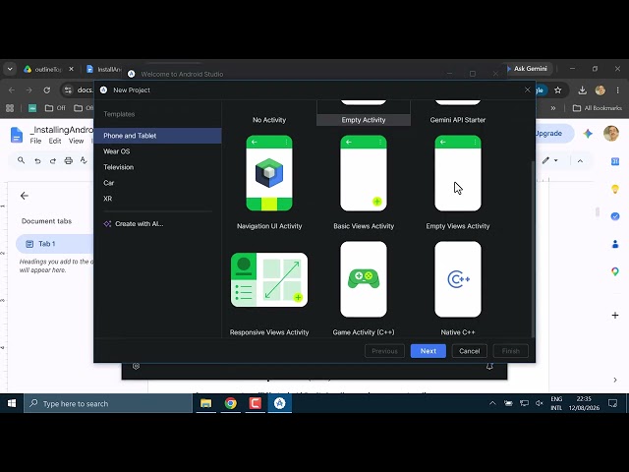
Task: Bookmark this page with star icon
Action: 557,90
